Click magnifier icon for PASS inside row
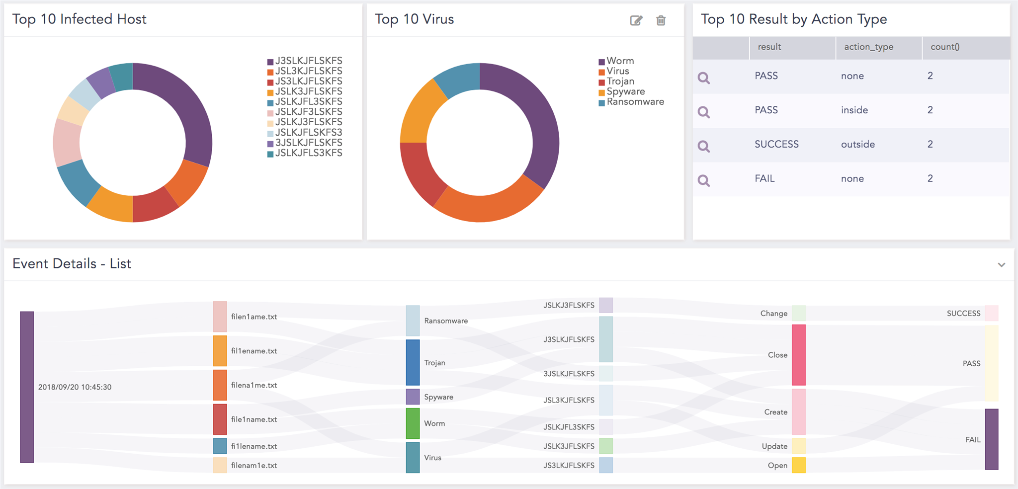 click(x=703, y=112)
